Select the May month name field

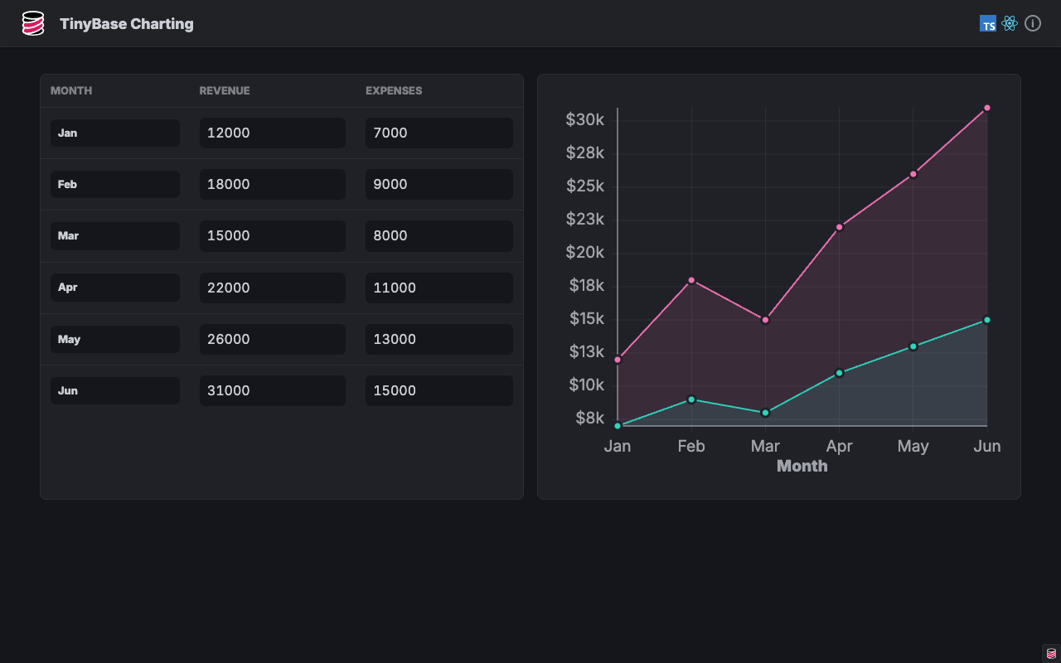(x=115, y=339)
